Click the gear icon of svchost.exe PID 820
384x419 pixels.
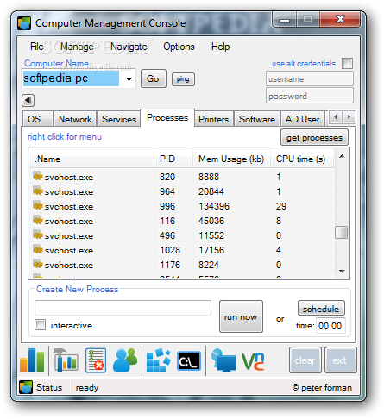tap(37, 176)
